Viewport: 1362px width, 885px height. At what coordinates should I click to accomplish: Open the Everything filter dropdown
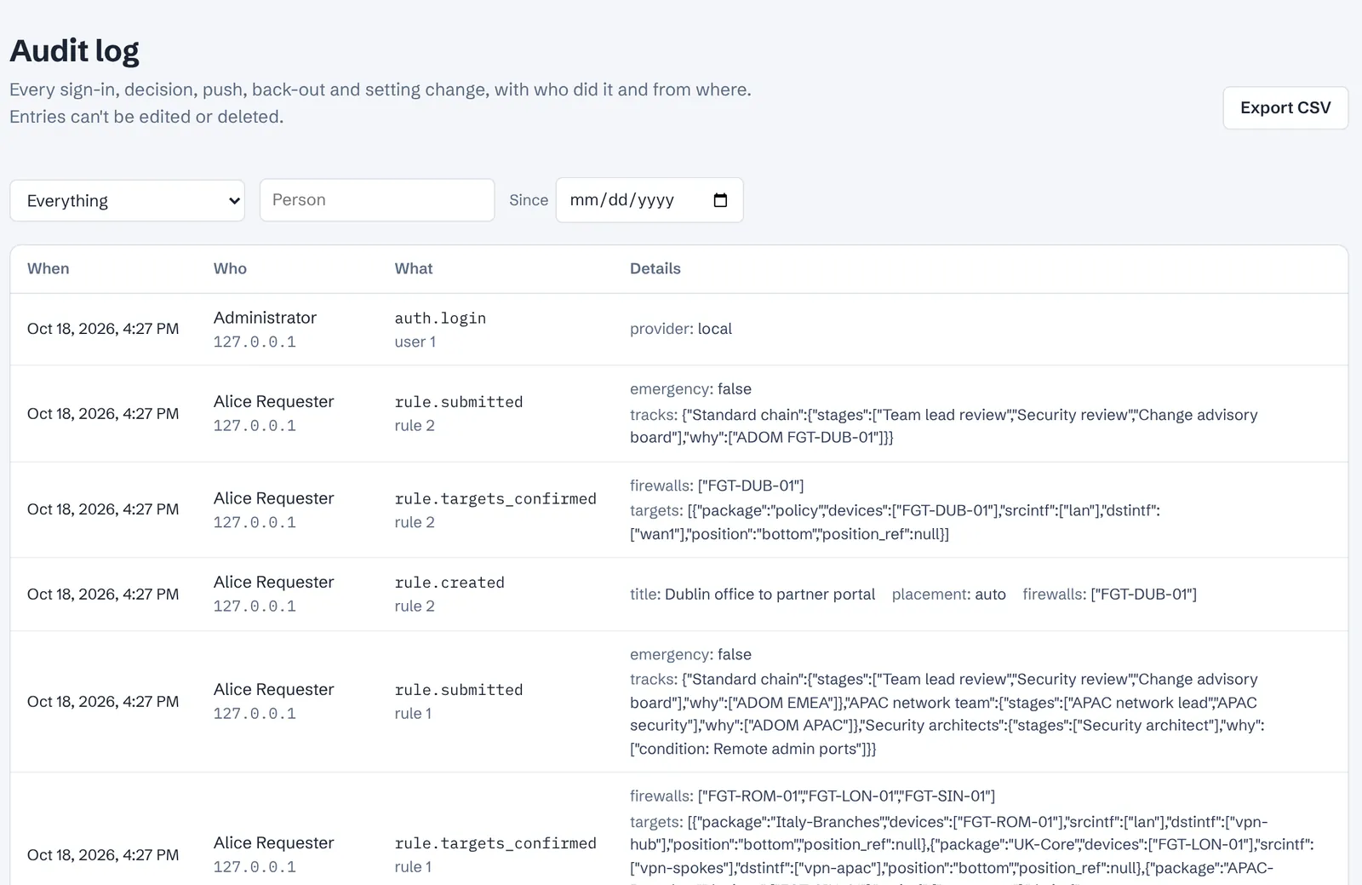coord(128,200)
